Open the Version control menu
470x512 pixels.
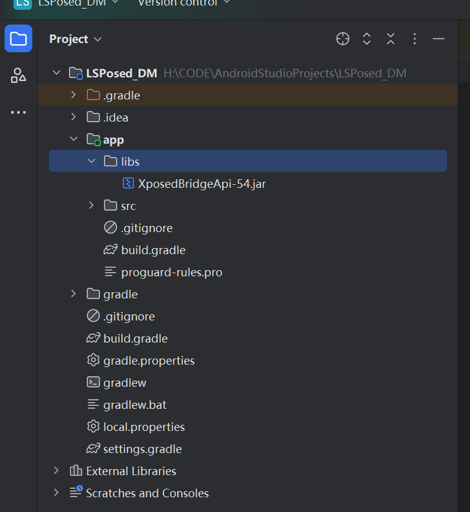tap(184, 3)
